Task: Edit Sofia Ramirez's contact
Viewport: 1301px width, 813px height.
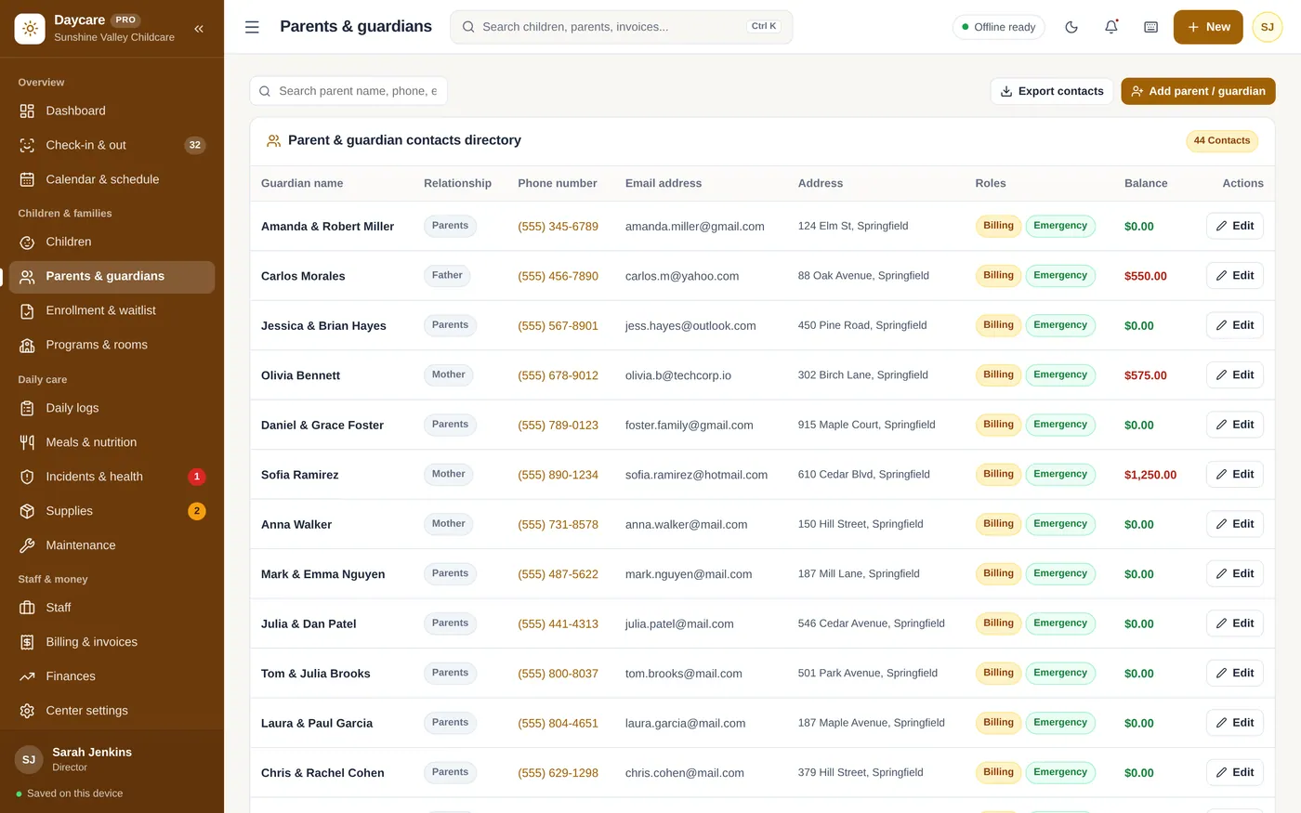Action: [x=1234, y=475]
